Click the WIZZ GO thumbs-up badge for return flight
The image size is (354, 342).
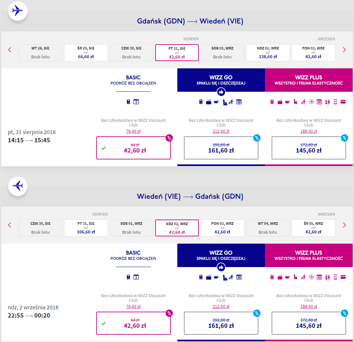click(x=221, y=267)
